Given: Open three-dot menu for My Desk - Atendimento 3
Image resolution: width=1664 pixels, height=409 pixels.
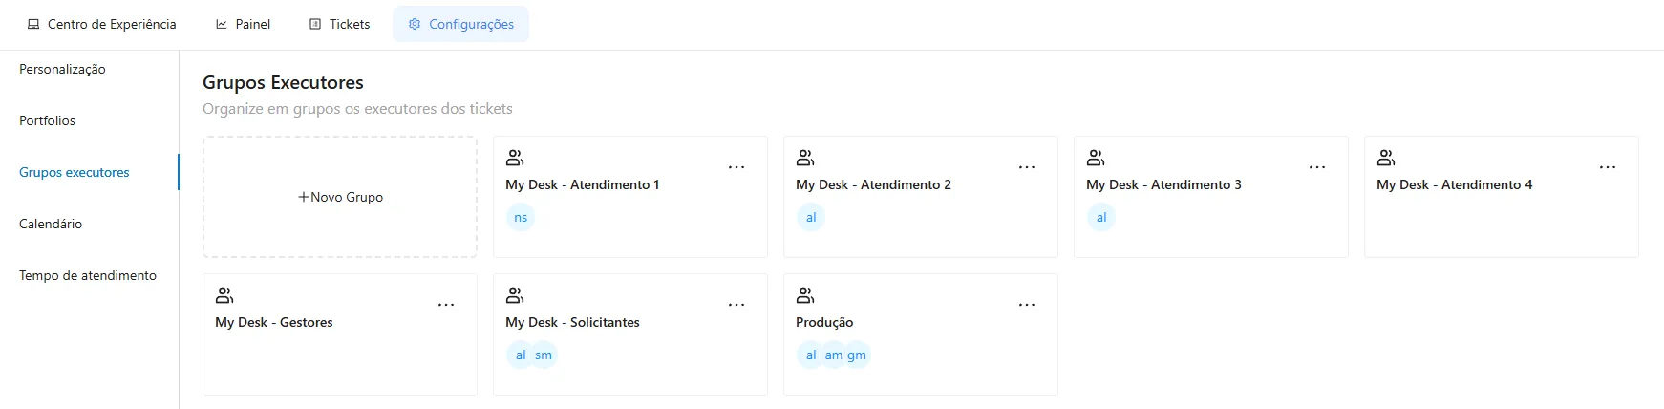Looking at the screenshot, I should pyautogui.click(x=1317, y=167).
